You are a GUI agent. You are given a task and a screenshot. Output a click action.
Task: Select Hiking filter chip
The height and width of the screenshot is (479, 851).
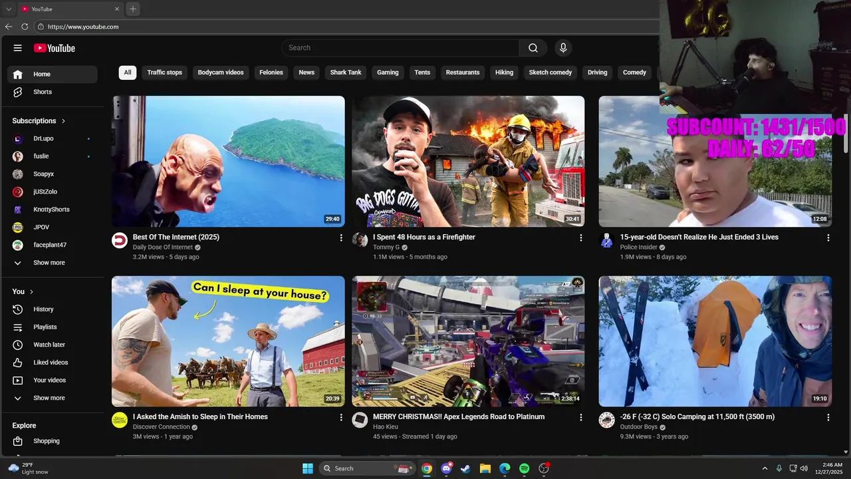(504, 73)
